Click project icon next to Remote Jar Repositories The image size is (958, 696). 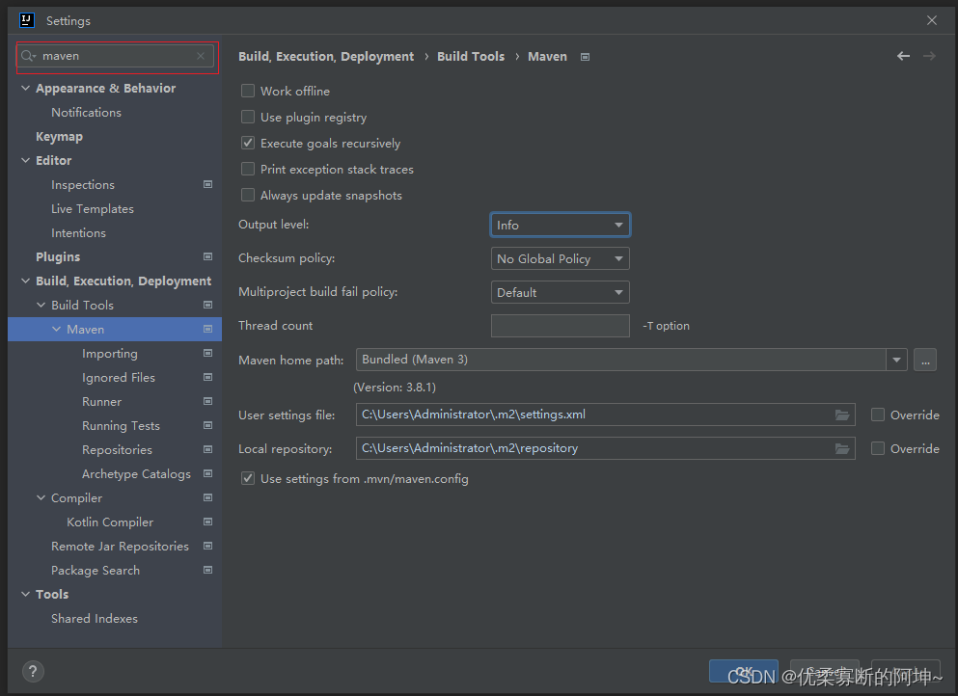207,547
